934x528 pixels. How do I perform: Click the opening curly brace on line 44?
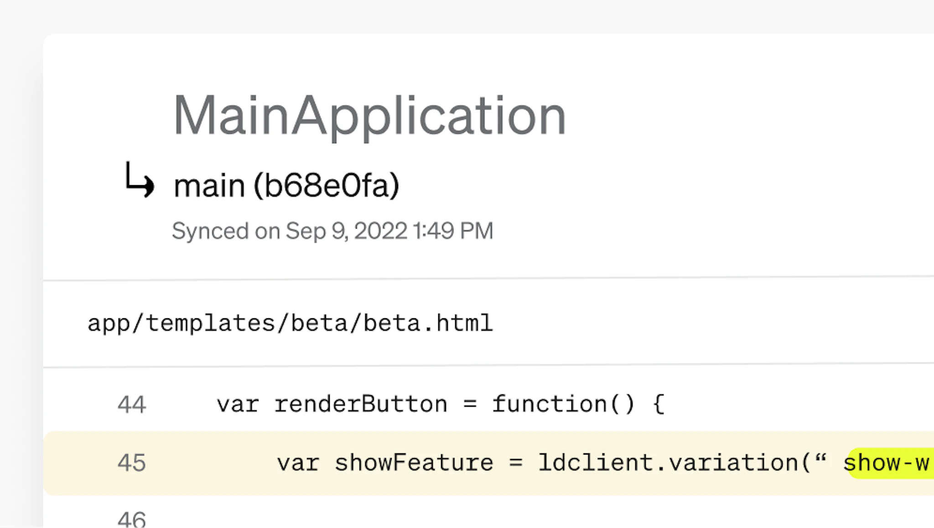659,404
